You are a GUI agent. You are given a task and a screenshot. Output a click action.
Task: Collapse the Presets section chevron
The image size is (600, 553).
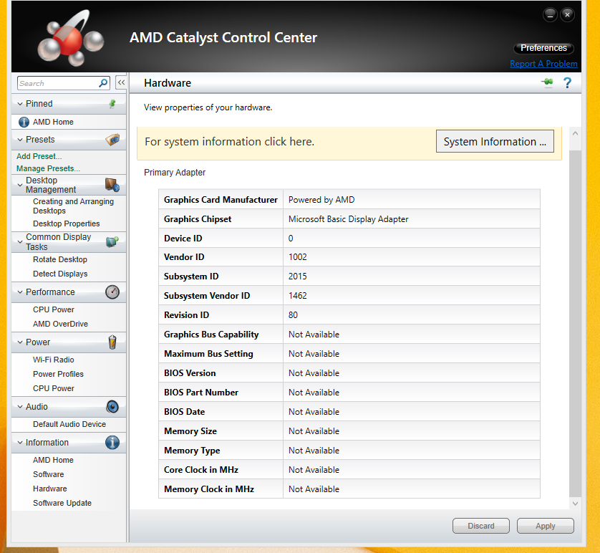[20, 140]
